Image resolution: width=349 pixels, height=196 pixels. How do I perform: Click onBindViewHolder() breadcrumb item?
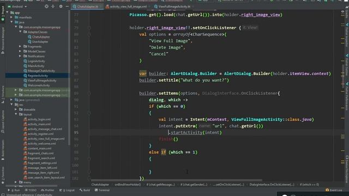pos(128,185)
